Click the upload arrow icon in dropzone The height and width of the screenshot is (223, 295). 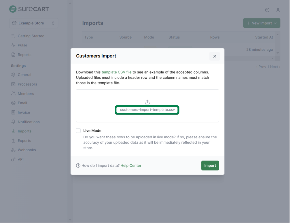coord(147,102)
